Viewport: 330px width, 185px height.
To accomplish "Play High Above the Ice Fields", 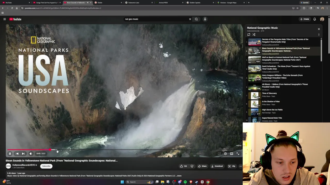I will tap(283, 112).
